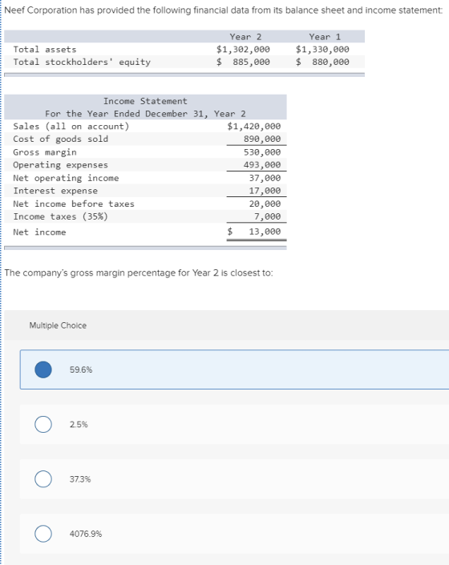
Task: Click the Income taxes value 7,000
Action: pos(267,216)
